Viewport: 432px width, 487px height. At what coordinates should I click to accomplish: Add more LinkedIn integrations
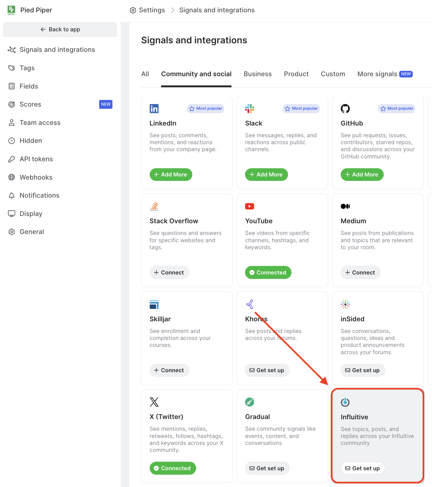click(171, 175)
